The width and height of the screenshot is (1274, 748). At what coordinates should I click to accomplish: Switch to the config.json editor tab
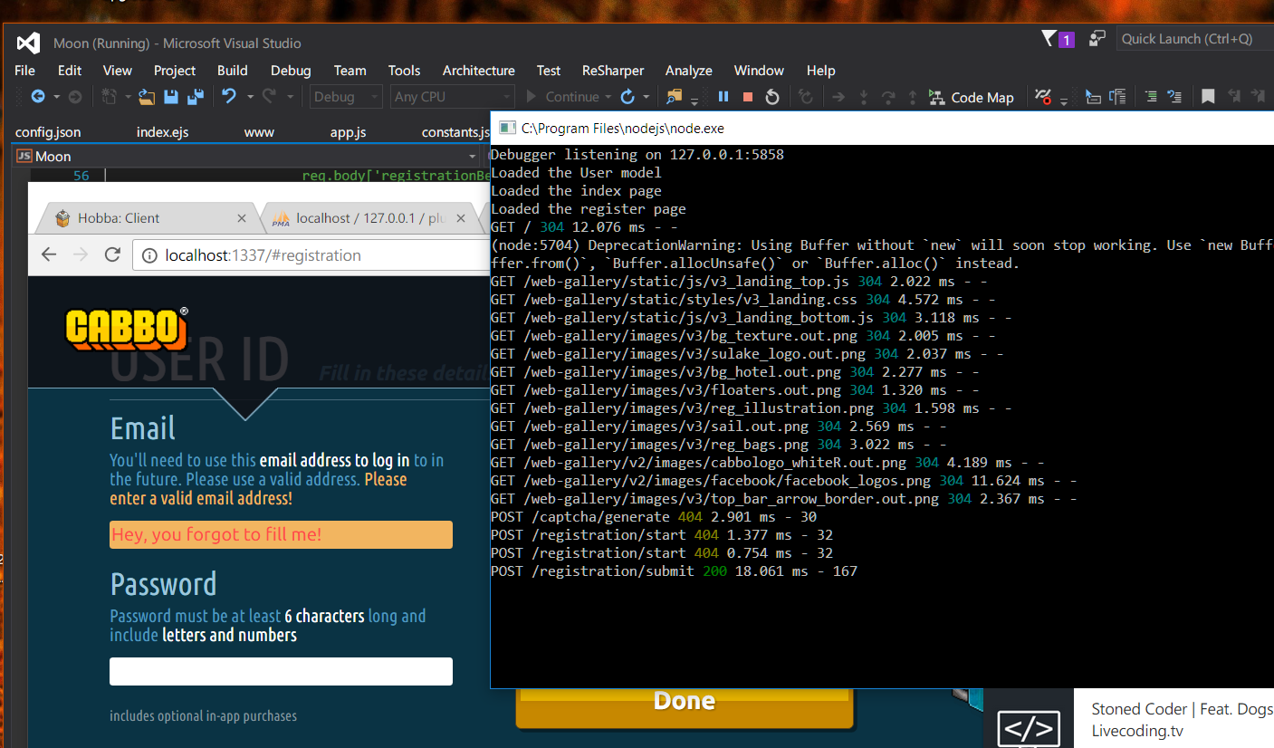pyautogui.click(x=48, y=132)
